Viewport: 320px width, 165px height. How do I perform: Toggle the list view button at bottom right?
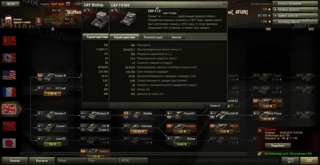(x=309, y=160)
